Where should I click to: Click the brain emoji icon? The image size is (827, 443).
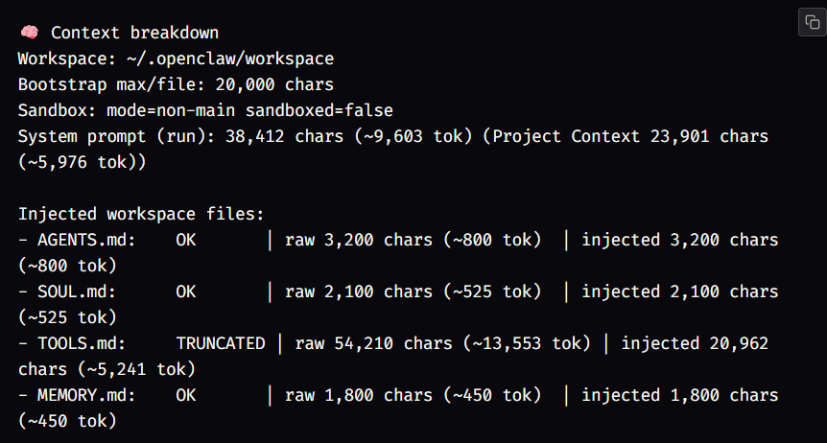(28, 34)
